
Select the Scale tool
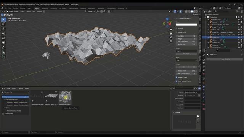3,38
